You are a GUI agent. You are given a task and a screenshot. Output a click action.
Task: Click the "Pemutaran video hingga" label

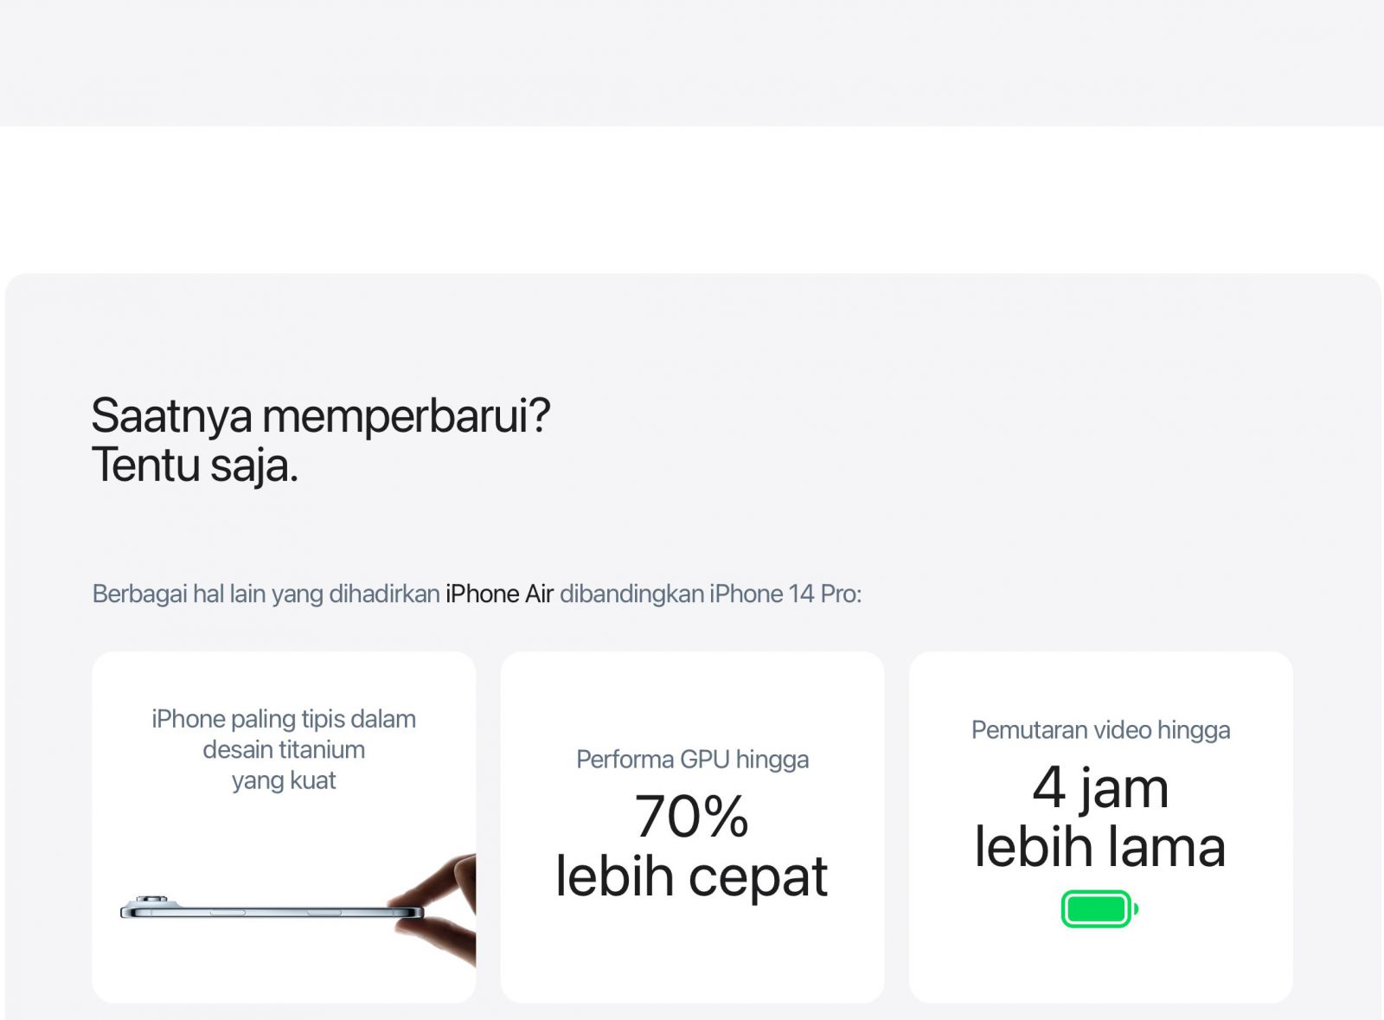[1100, 730]
